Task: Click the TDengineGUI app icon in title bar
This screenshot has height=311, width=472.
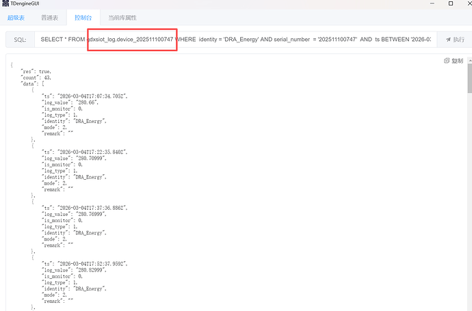Action: point(5,3)
